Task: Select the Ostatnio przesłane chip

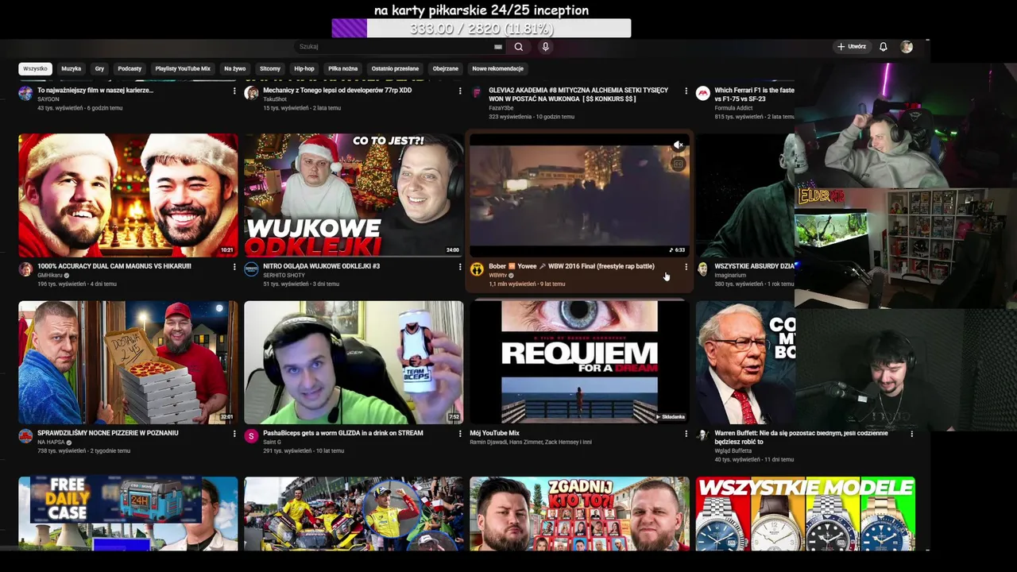Action: click(x=395, y=69)
